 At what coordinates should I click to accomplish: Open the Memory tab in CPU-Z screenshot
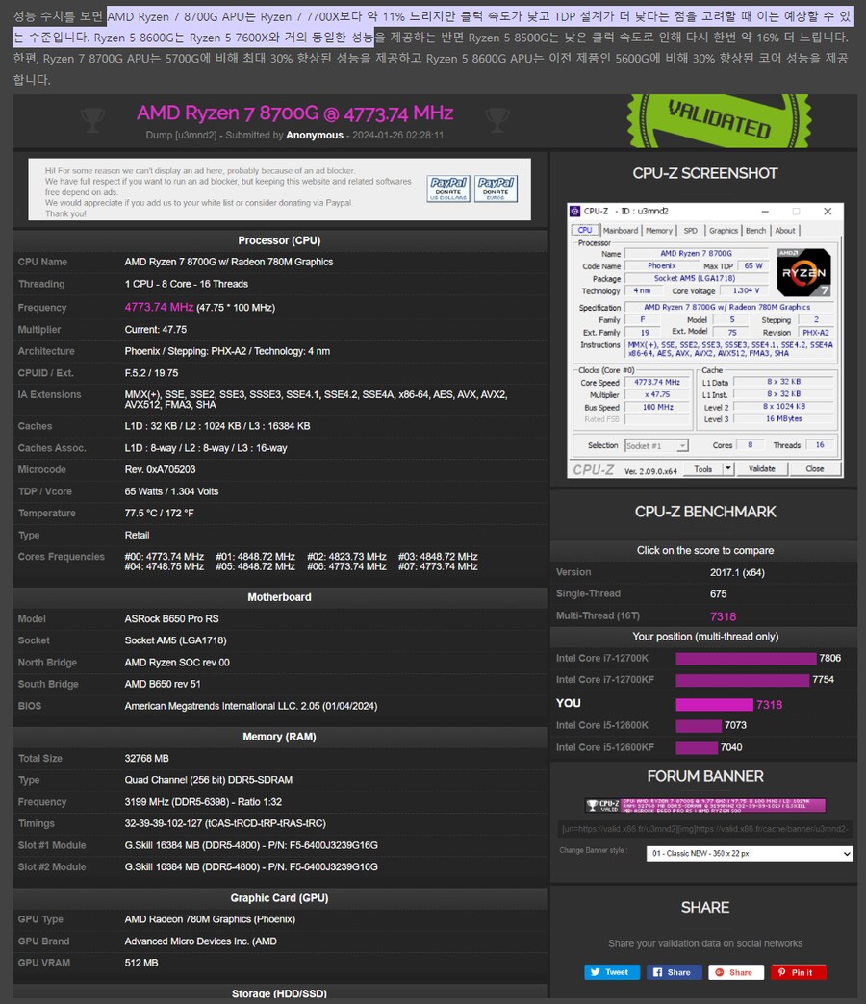658,231
